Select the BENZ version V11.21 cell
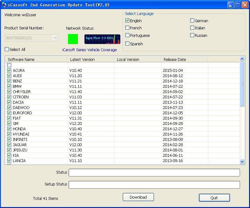Screen dimensions: 250x208 [75, 81]
